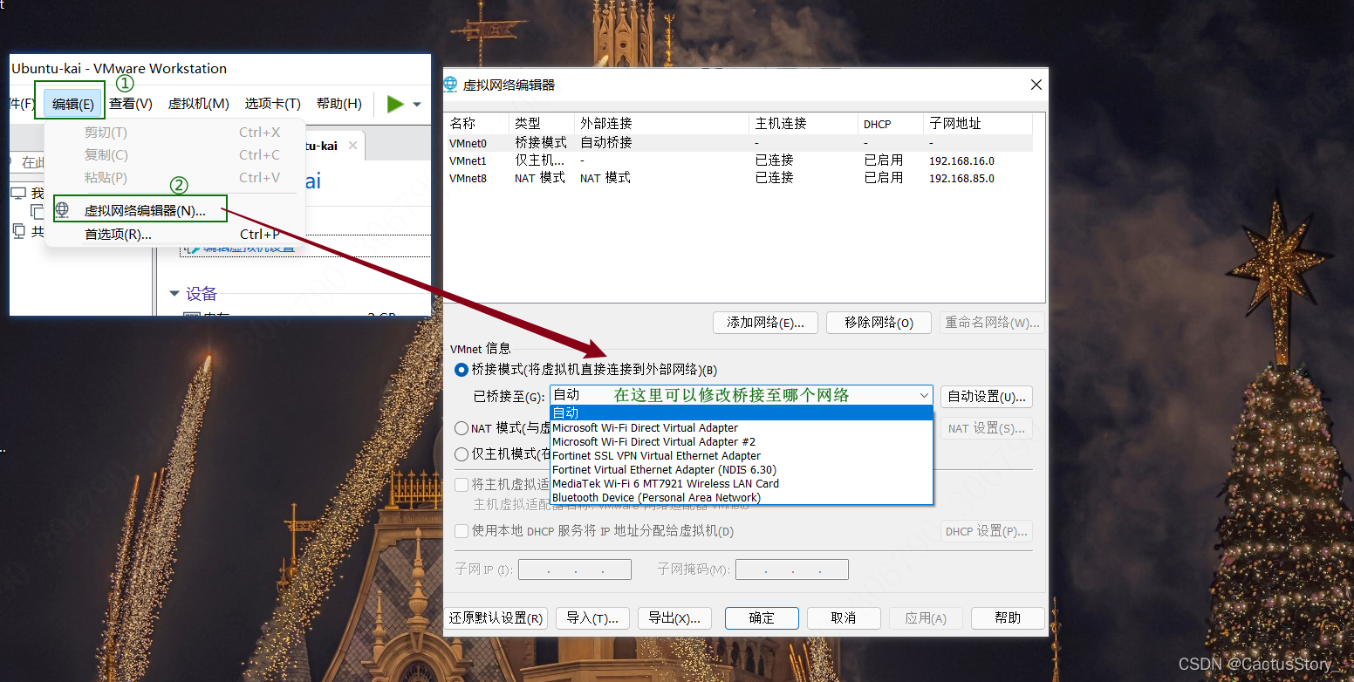Image resolution: width=1354 pixels, height=682 pixels.
Task: Select 剪切(T) in the edit menu
Action: [x=174, y=133]
